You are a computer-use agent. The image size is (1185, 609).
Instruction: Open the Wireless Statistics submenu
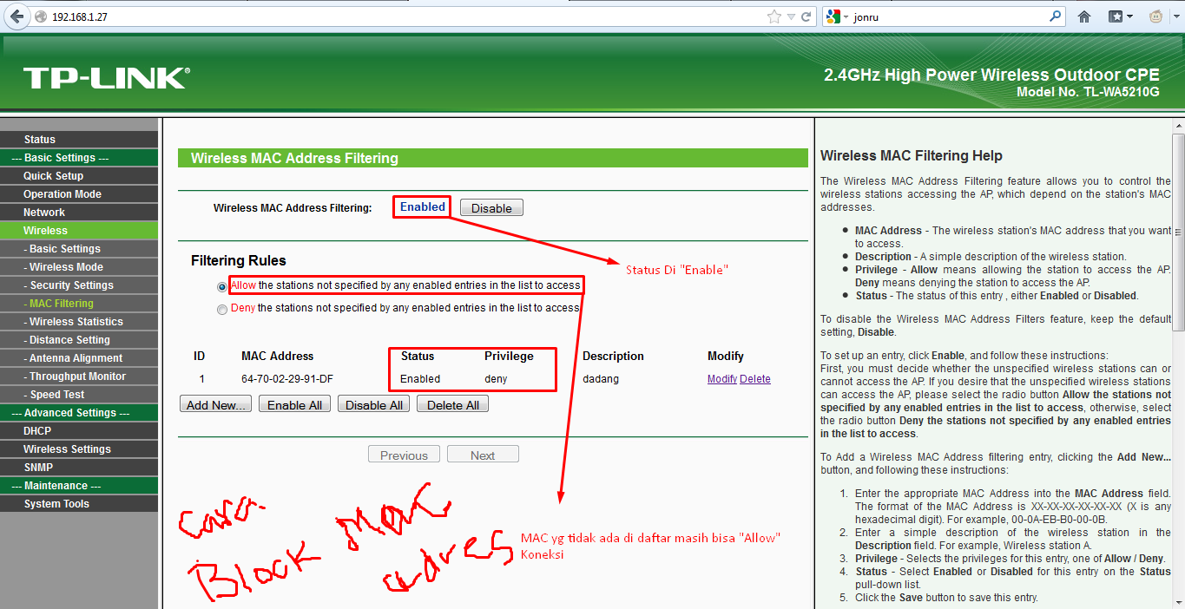pos(79,322)
